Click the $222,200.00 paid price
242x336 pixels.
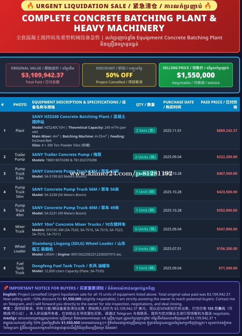(x=227, y=157)
